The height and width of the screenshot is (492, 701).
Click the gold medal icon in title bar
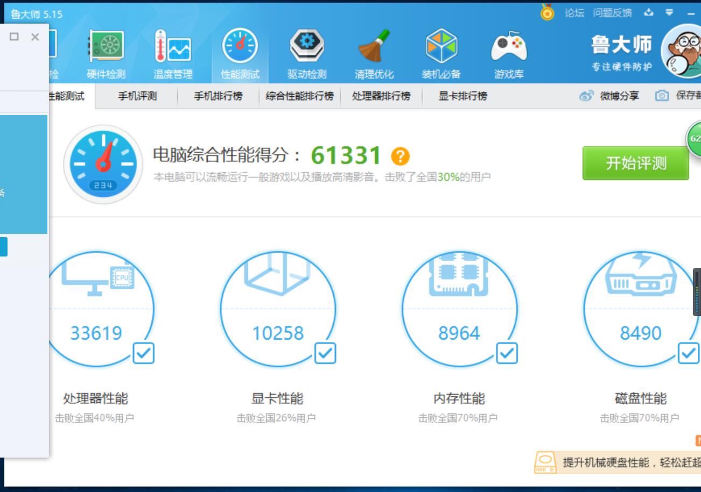coord(548,12)
